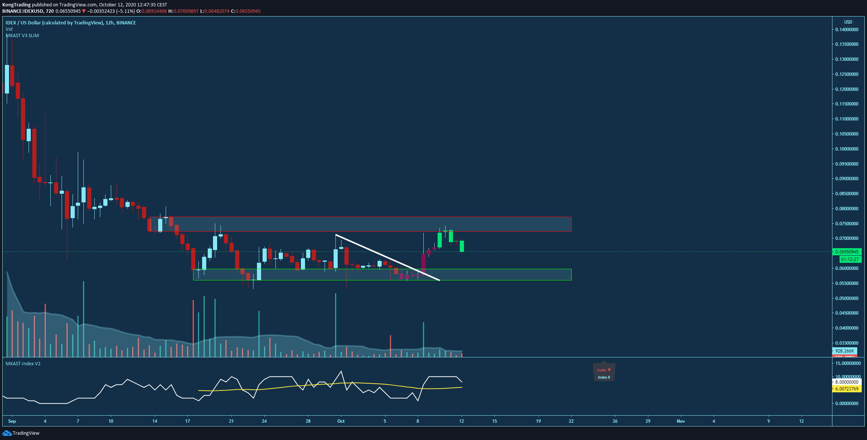Click price axis label 0.10000000
The height and width of the screenshot is (440, 867).
pyautogui.click(x=847, y=149)
